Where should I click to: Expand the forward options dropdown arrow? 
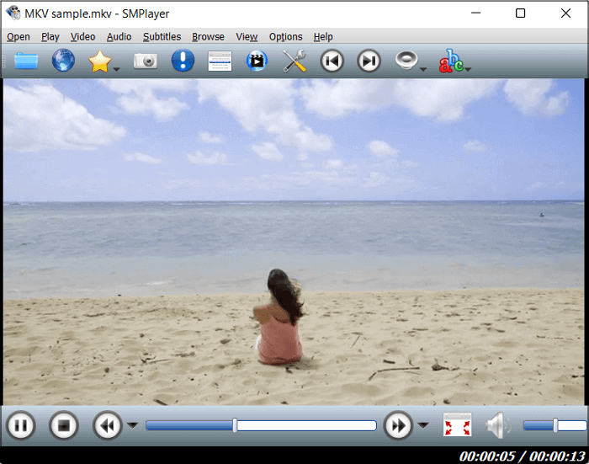pyautogui.click(x=423, y=425)
